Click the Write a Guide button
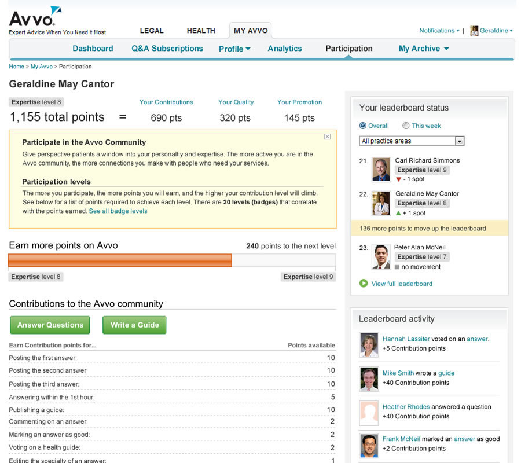Viewport: 521px width, 463px height. point(134,325)
